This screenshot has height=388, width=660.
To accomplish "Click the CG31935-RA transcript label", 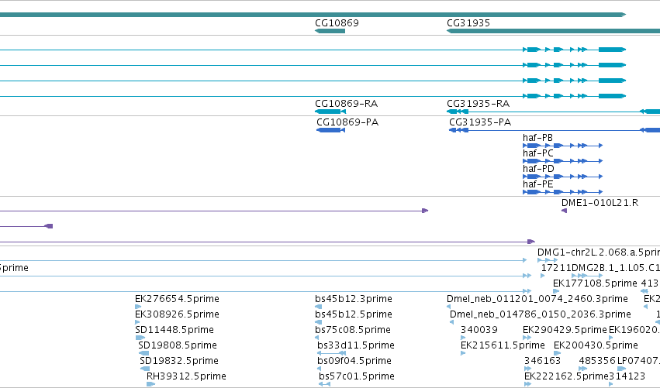I will (x=479, y=104).
